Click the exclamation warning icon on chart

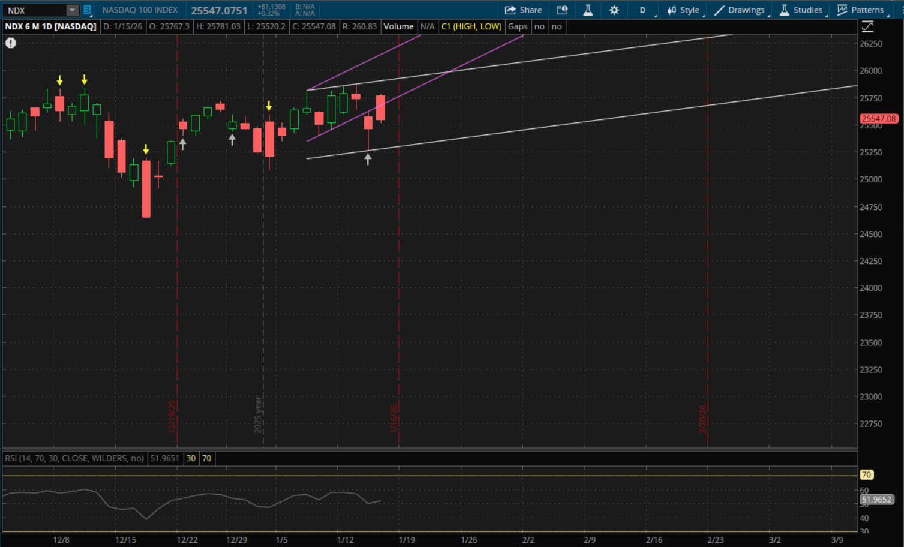(x=11, y=43)
